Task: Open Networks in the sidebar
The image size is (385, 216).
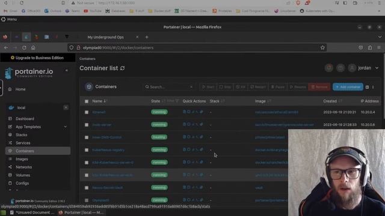Action: (24, 167)
